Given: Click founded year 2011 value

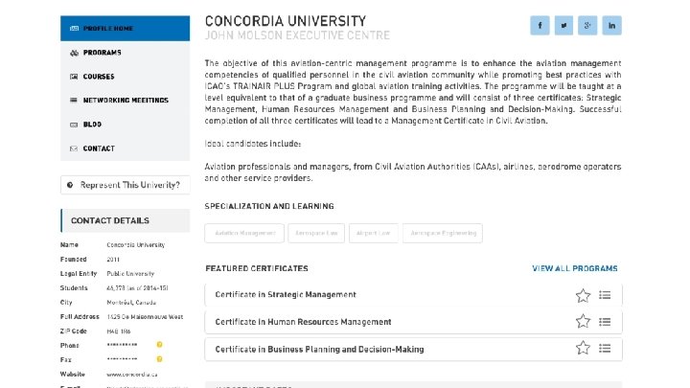Looking at the screenshot, I should click(113, 260).
